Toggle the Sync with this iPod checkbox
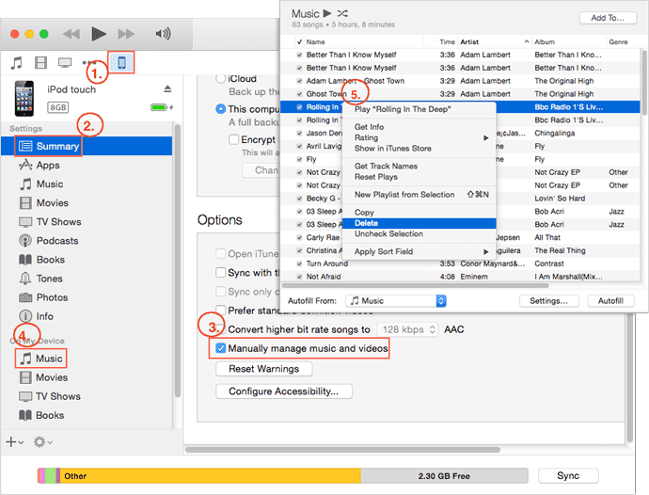 pyautogui.click(x=221, y=273)
